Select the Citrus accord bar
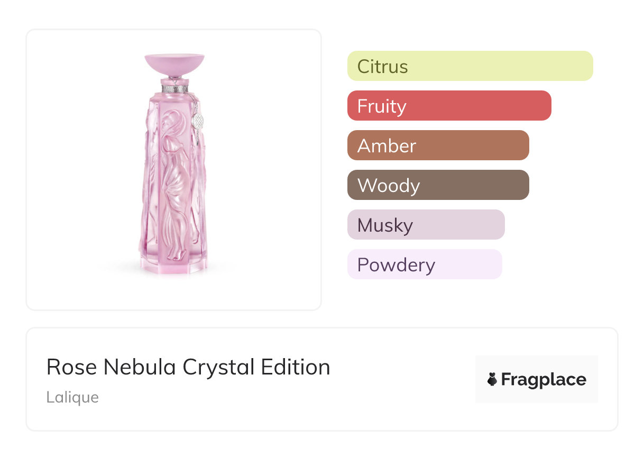This screenshot has height=457, width=644. pos(470,66)
